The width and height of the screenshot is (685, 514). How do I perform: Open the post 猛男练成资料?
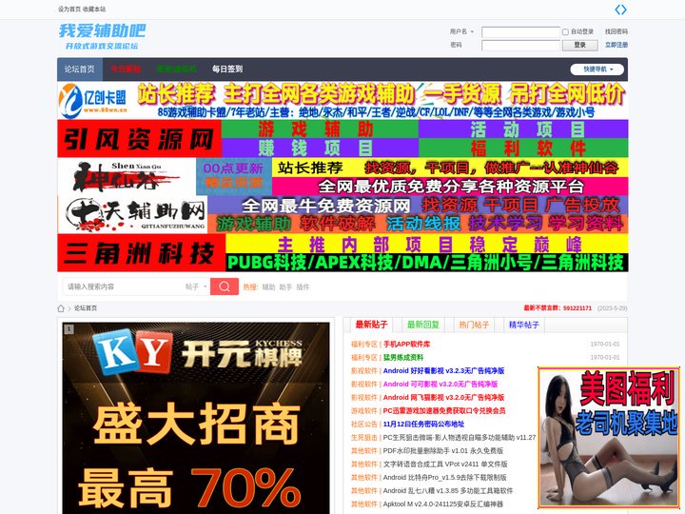403,358
